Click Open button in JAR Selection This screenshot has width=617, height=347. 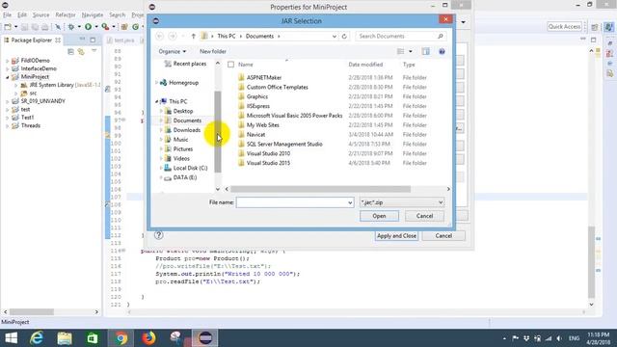coord(379,216)
